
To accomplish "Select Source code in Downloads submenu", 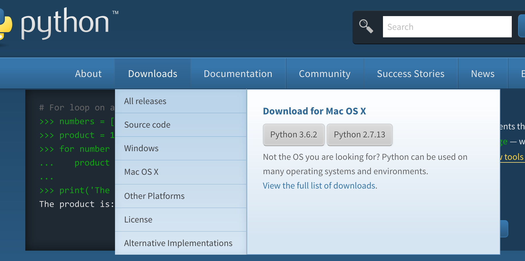I will (181, 125).
